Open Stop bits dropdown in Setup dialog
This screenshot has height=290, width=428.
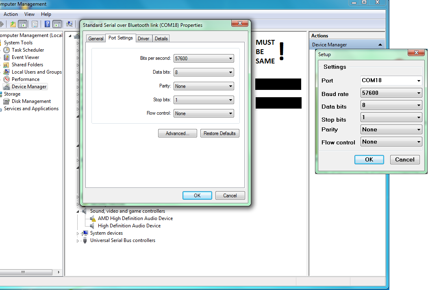(x=391, y=118)
